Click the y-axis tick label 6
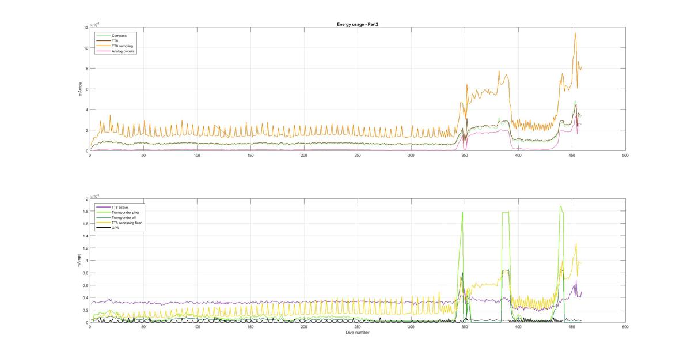 (86, 89)
